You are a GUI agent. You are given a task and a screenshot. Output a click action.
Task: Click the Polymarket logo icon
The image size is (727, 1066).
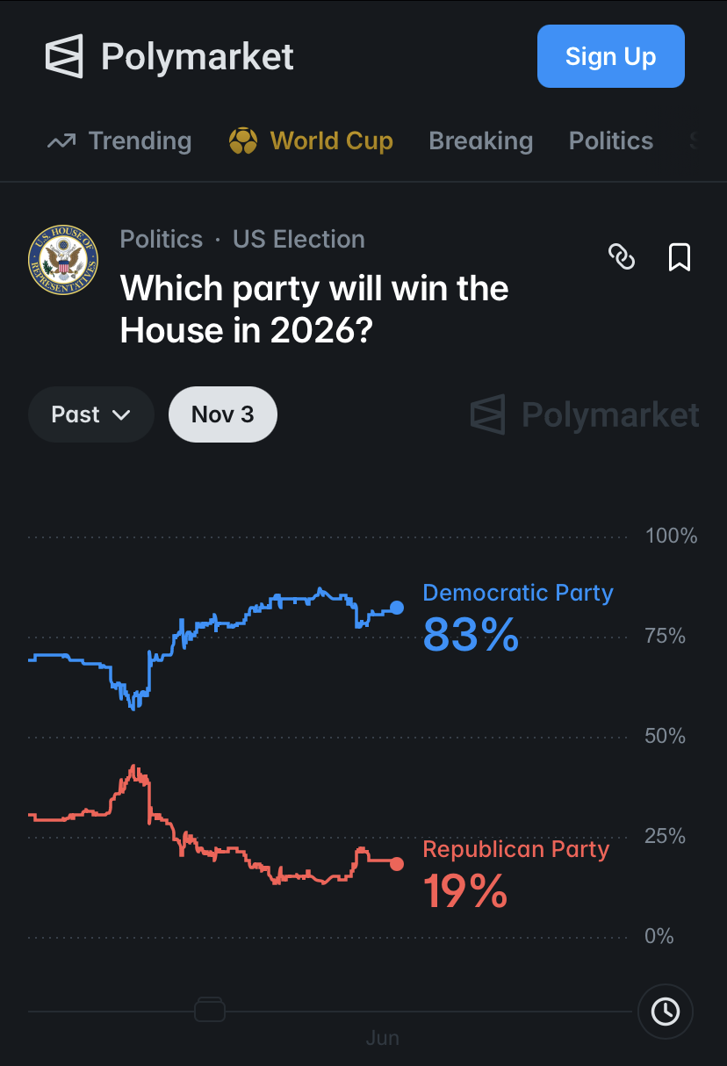pyautogui.click(x=64, y=56)
